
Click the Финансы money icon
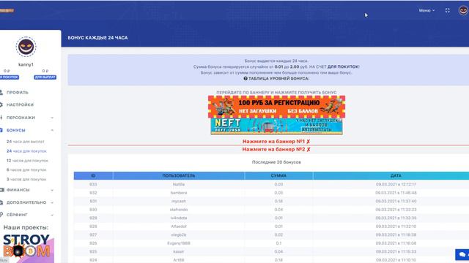[1, 190]
